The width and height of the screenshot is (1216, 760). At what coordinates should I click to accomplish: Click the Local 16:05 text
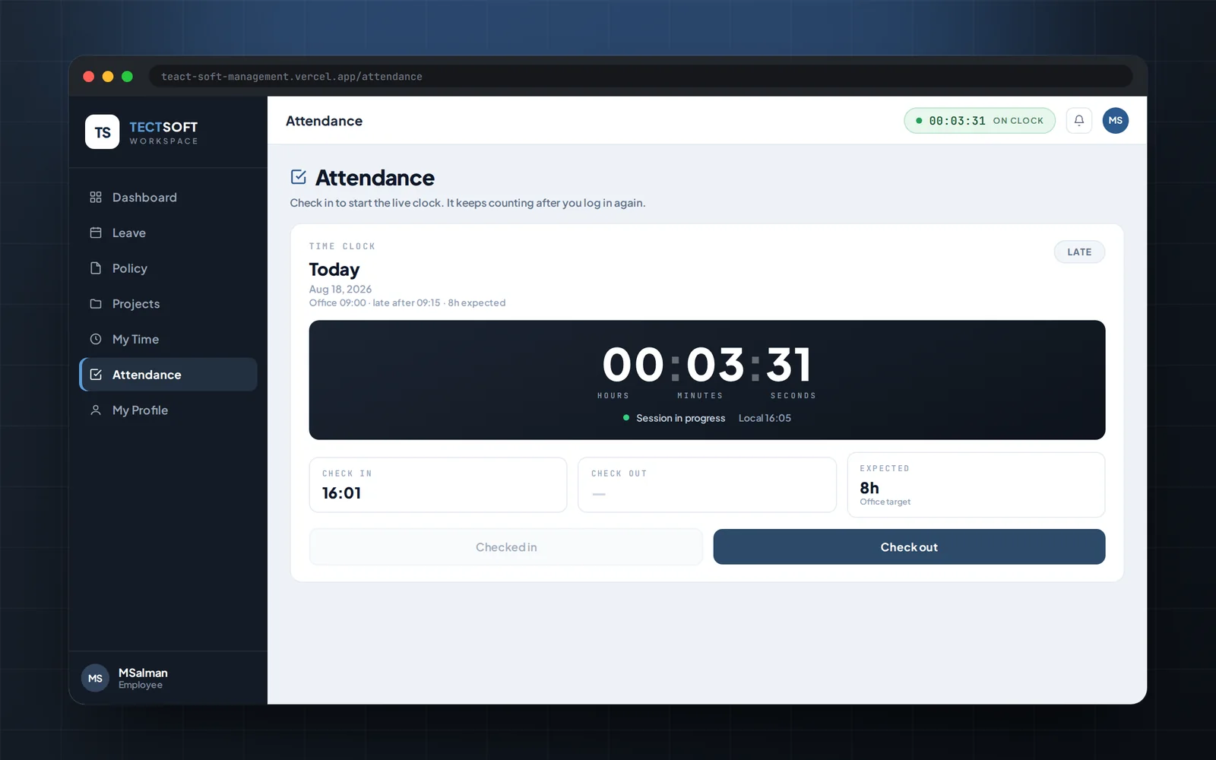(765, 418)
